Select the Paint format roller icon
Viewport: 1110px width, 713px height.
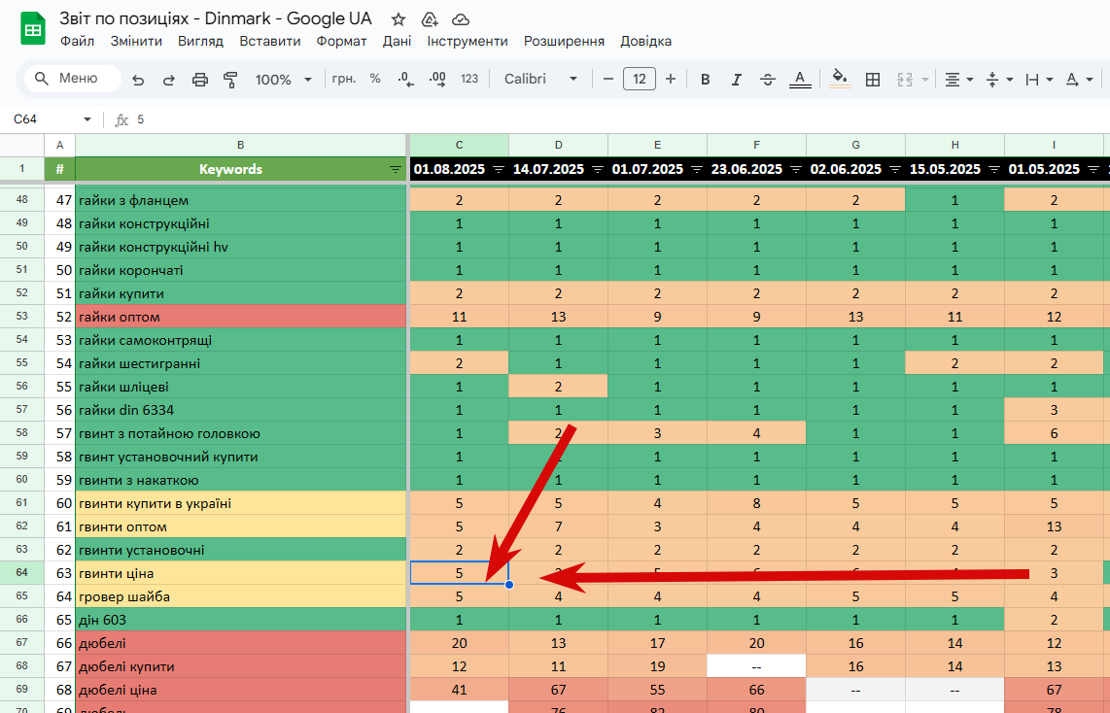[230, 80]
